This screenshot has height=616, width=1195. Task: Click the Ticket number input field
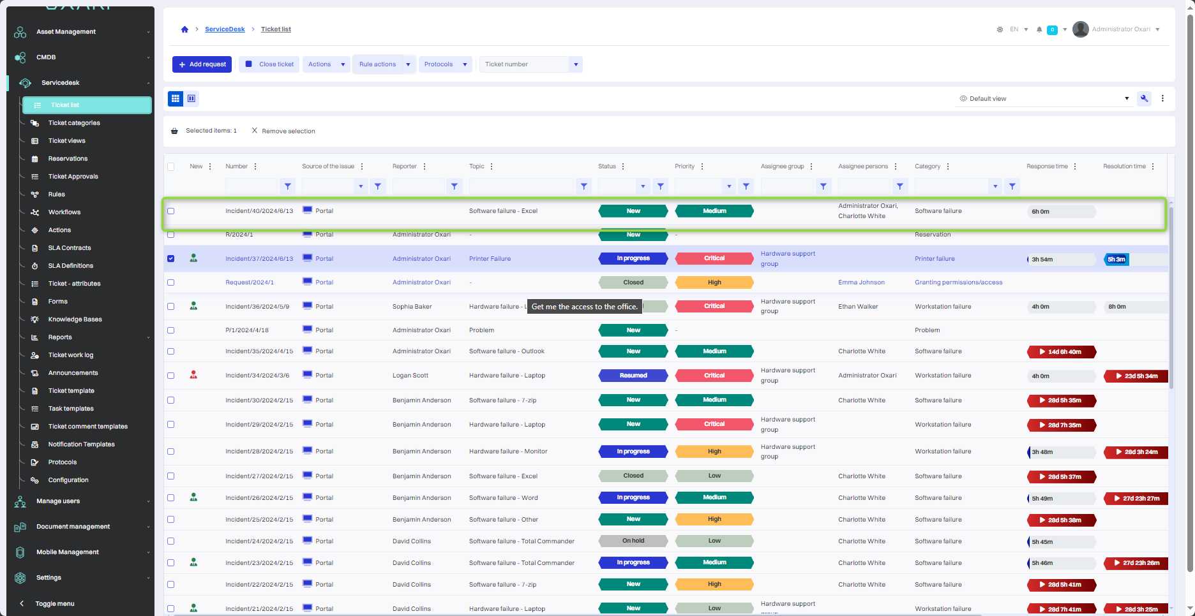[x=523, y=64]
